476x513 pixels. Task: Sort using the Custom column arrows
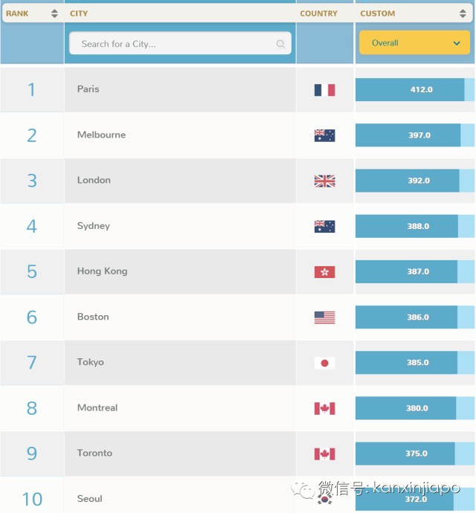463,13
